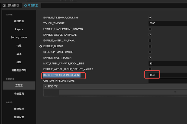
Task: Toggle ENABLE_WEBGL_ANTIALIAS checkbox
Action: click(x=150, y=35)
